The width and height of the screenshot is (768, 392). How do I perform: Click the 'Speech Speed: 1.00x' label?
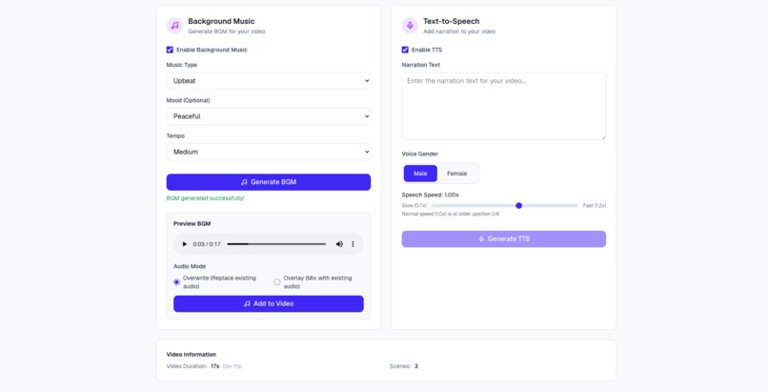point(431,195)
